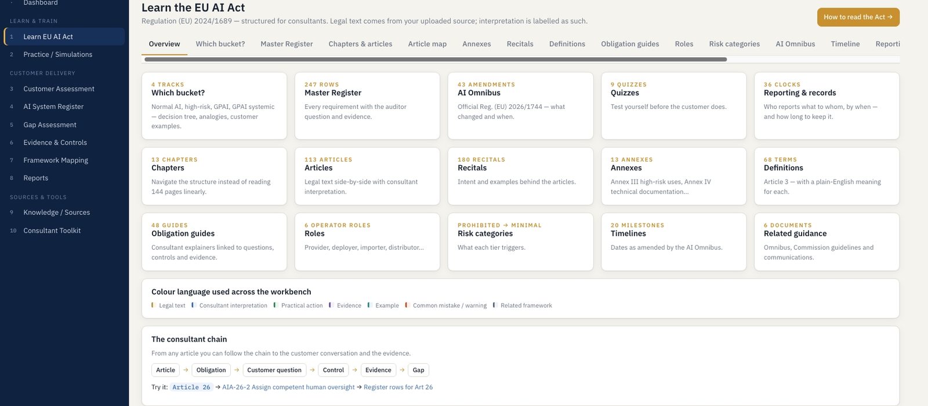Click the Legal text colour legend item

[169, 305]
